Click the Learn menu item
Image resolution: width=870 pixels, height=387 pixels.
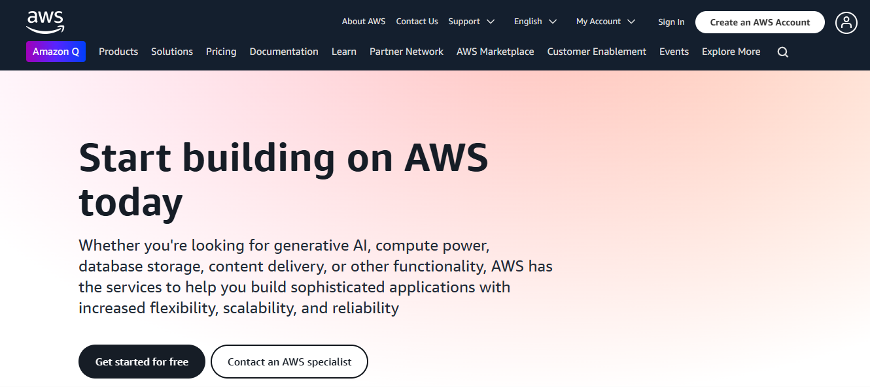(x=344, y=52)
